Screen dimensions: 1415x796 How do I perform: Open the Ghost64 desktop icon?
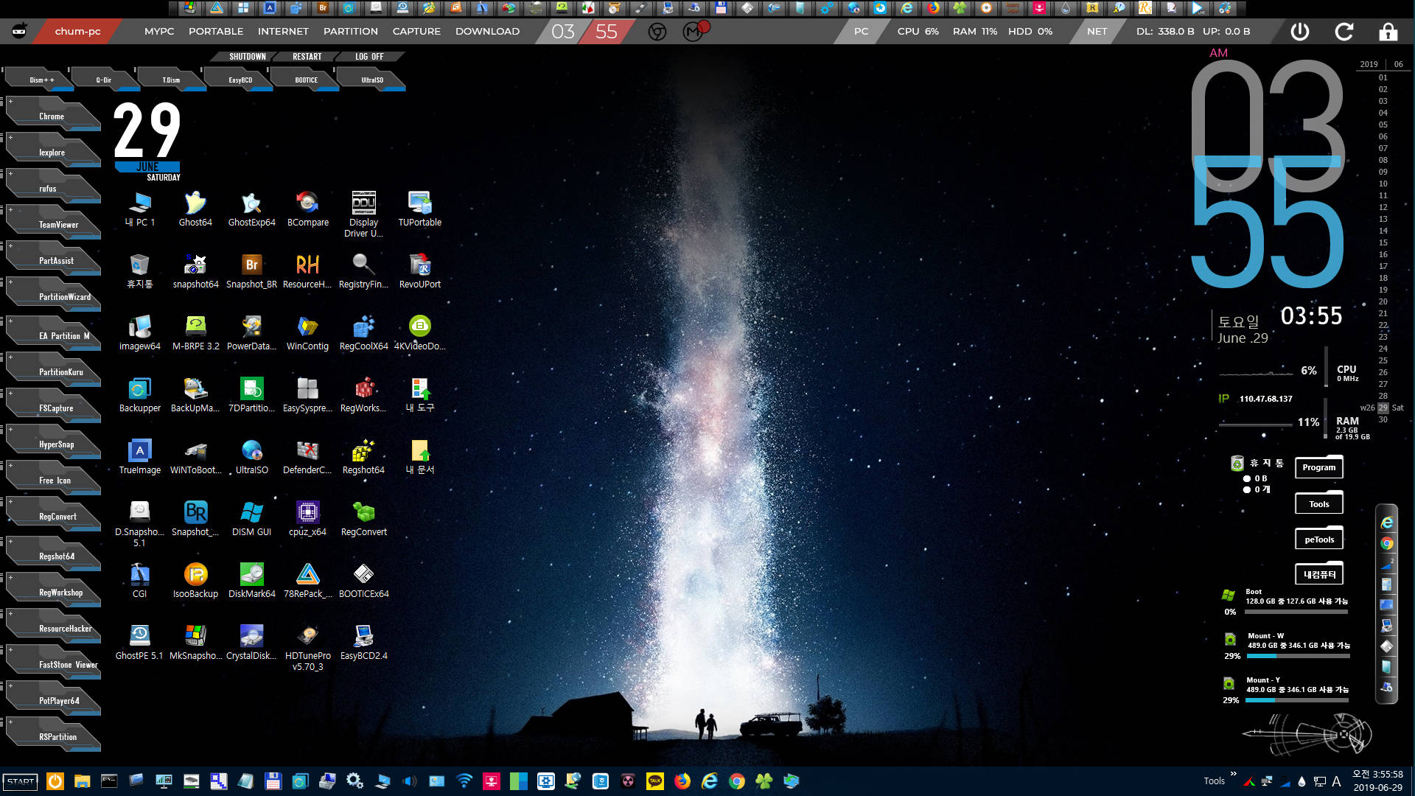[195, 209]
